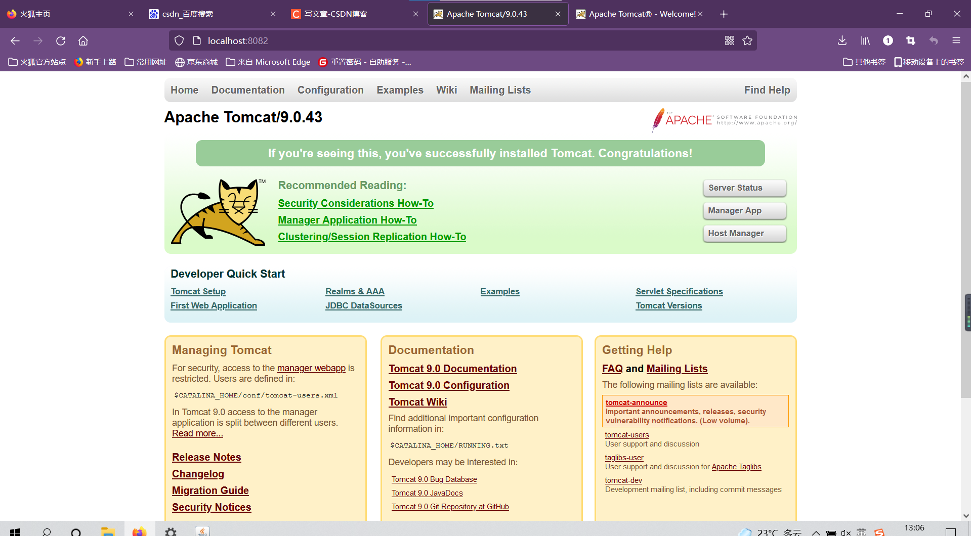Click the crop screenshot toolbar icon
971x536 pixels.
click(911, 40)
